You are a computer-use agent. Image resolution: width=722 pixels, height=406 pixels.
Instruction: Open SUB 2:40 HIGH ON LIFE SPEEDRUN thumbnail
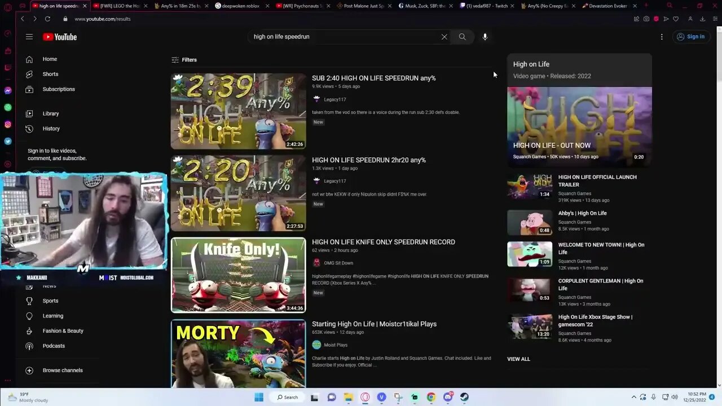click(x=238, y=111)
